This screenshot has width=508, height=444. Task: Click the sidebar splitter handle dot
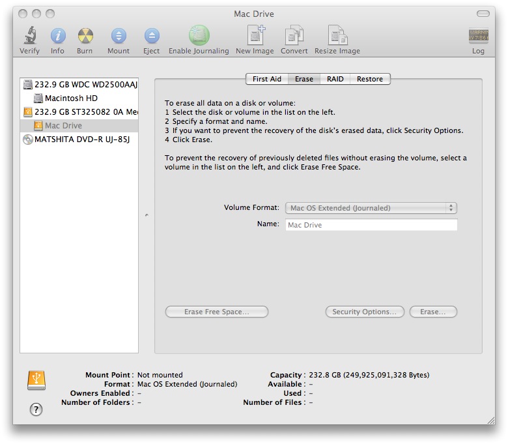[x=147, y=215]
